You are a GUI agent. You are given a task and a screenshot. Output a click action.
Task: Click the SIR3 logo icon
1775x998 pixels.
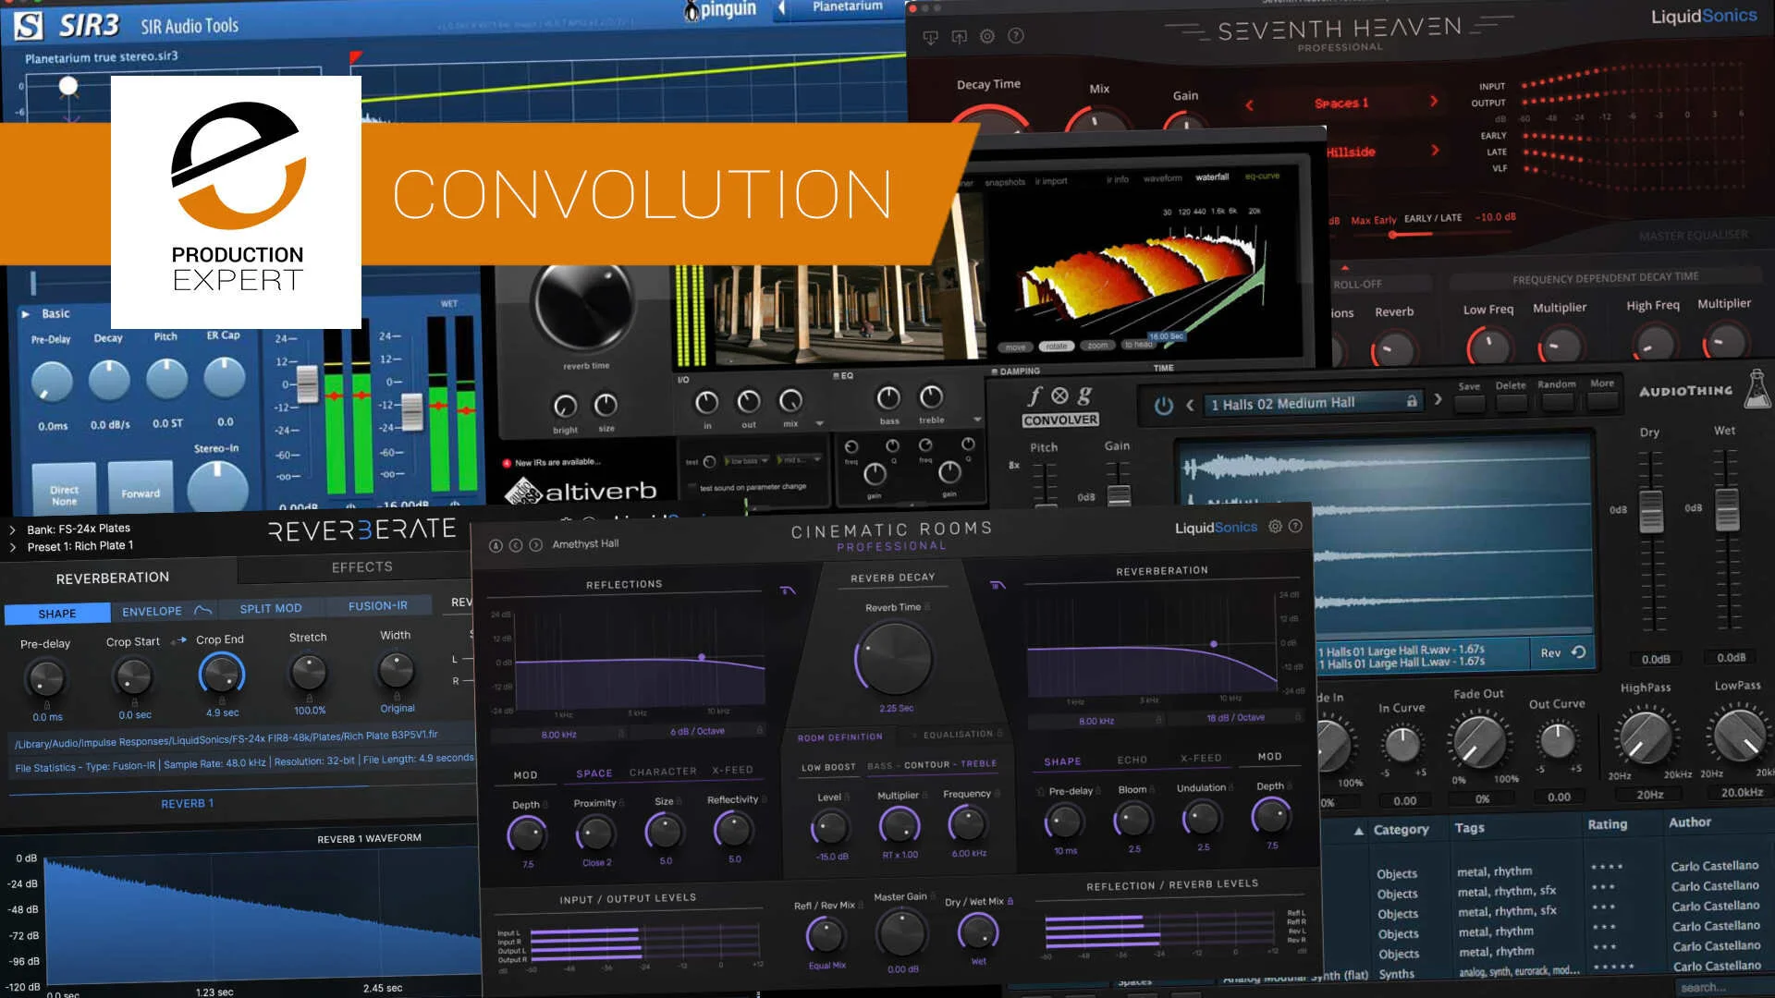tap(29, 26)
